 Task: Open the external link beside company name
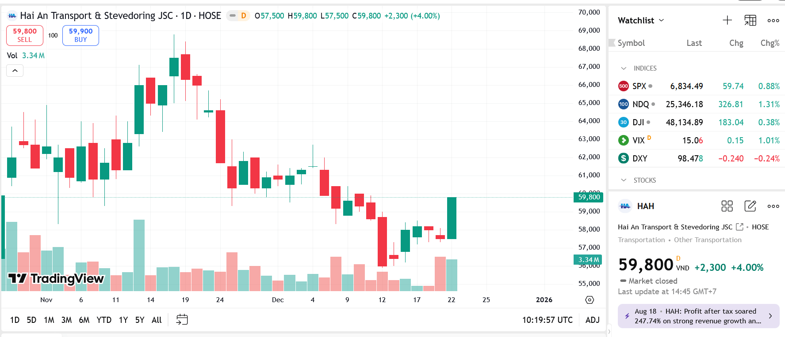tap(739, 227)
